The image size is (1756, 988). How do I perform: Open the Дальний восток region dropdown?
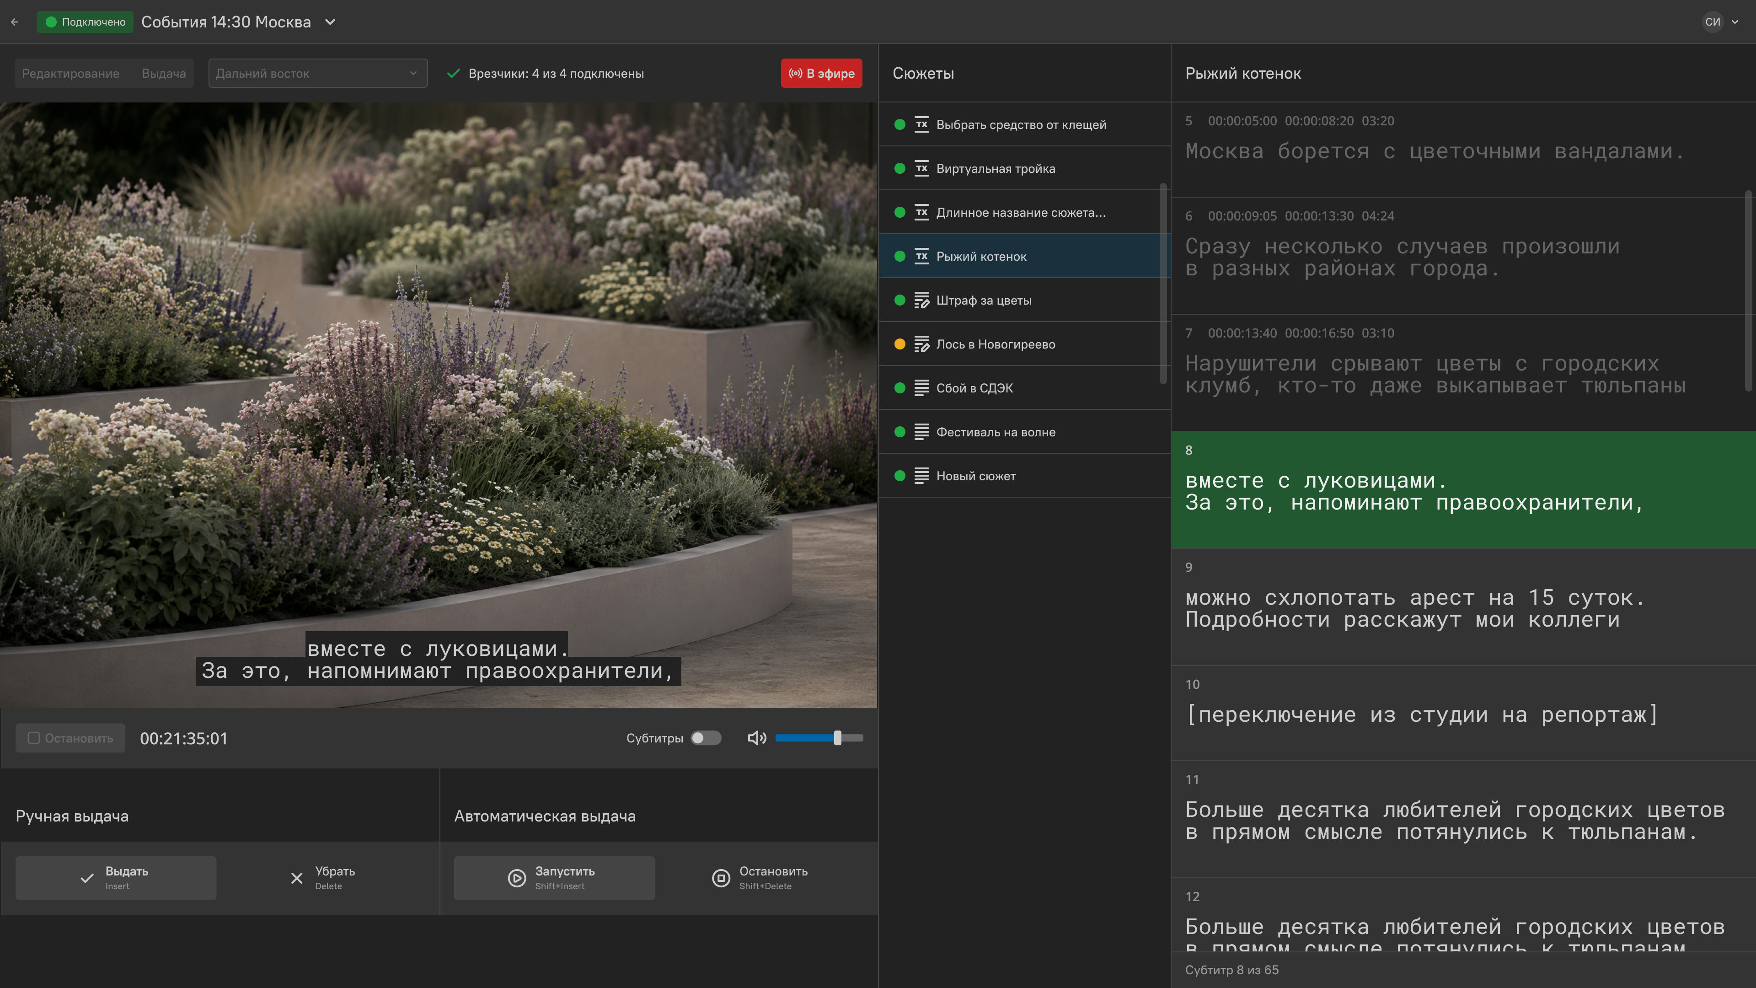point(318,73)
